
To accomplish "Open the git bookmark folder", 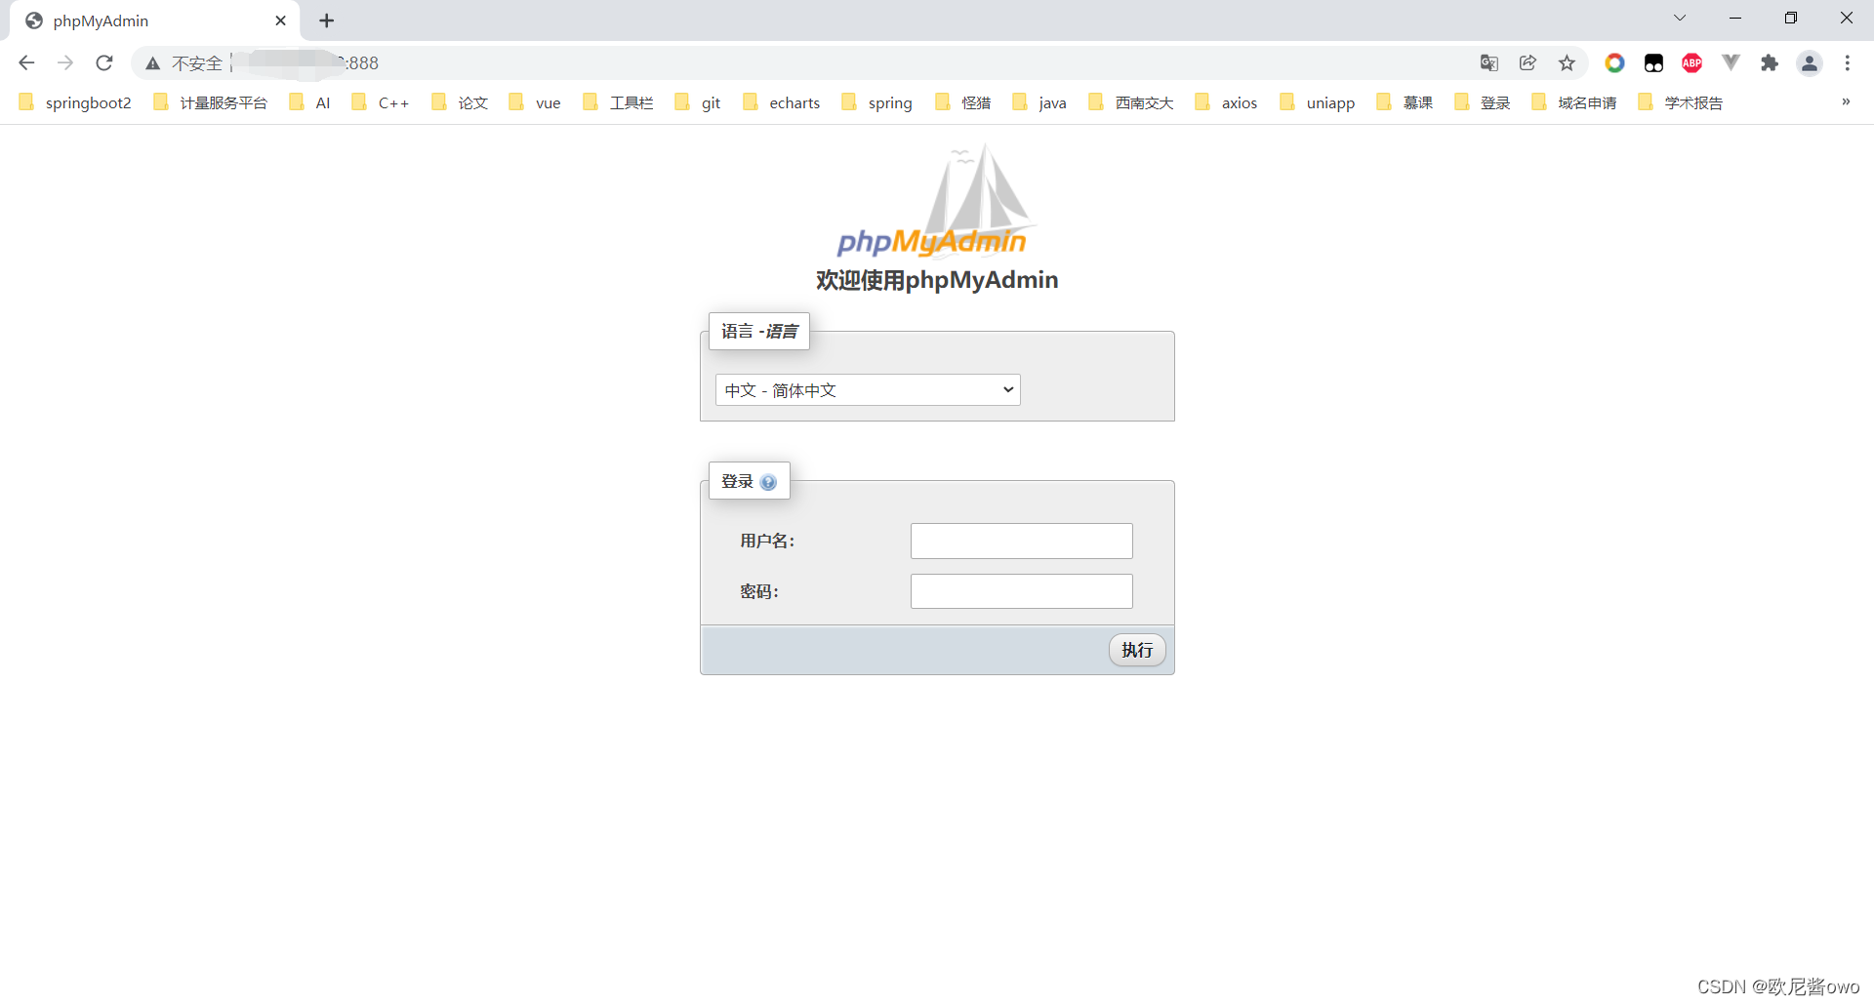I will point(698,102).
